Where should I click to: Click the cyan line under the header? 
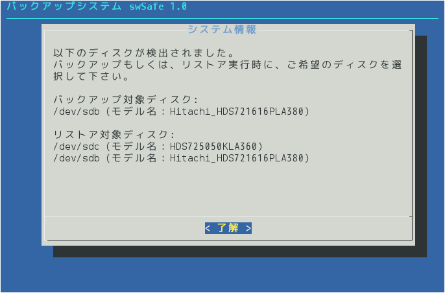click(222, 19)
